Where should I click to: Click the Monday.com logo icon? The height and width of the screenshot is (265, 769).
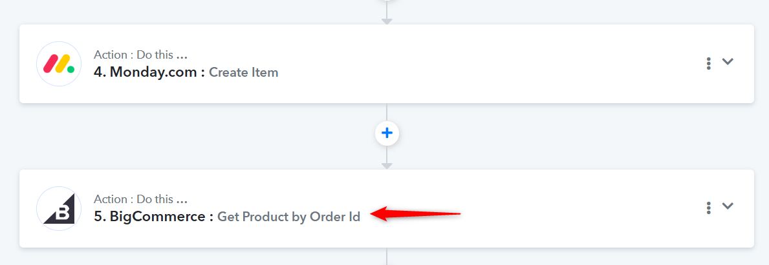coord(59,64)
